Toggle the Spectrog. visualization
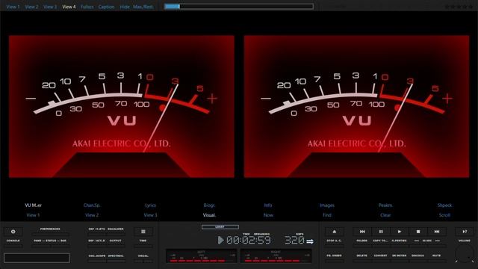 pyautogui.click(x=116, y=256)
